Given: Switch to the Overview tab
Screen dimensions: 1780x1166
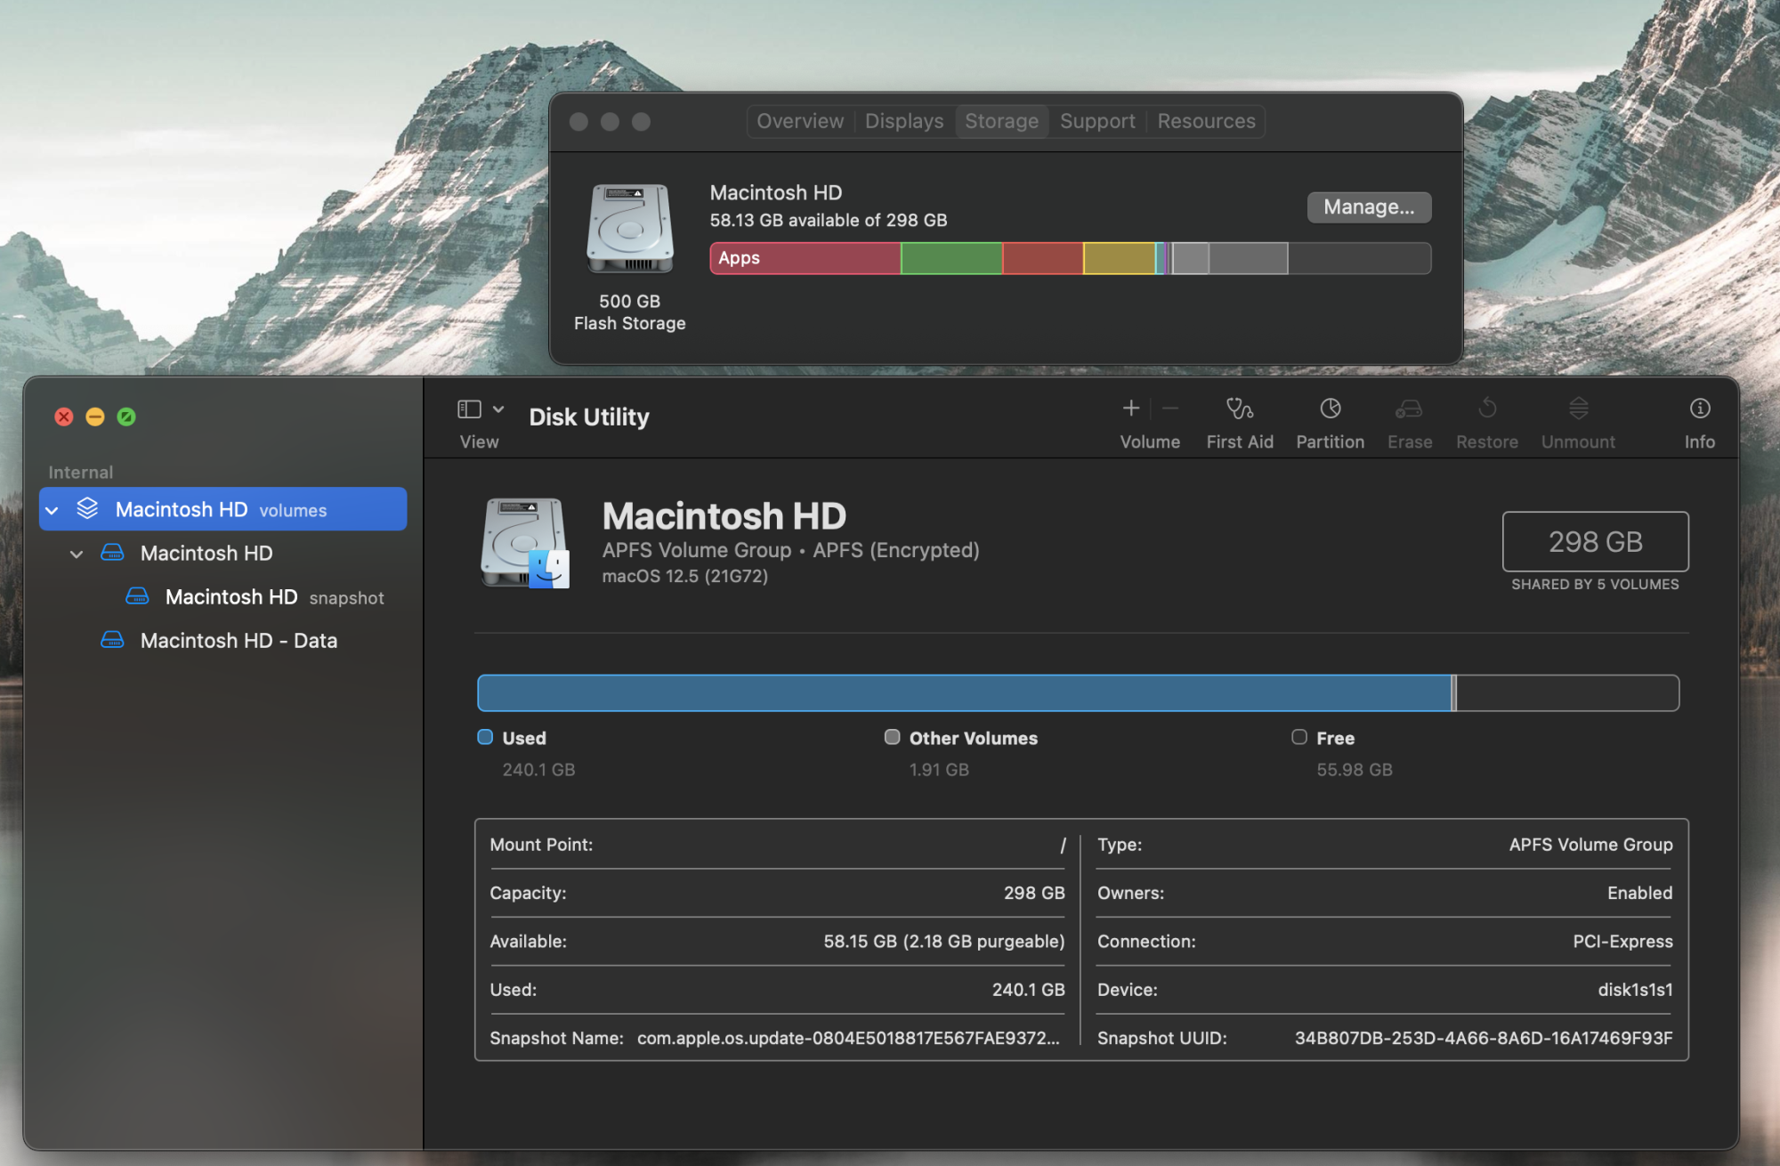Looking at the screenshot, I should (800, 121).
